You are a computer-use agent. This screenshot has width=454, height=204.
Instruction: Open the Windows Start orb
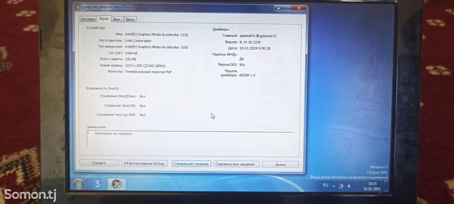tap(79, 184)
